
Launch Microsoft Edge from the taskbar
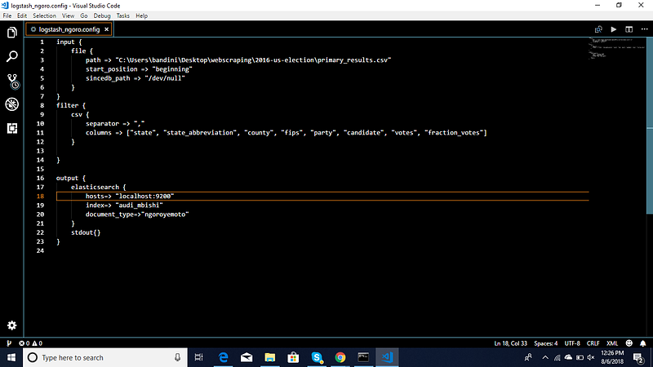click(x=223, y=357)
